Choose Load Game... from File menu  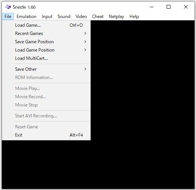coord(46,25)
